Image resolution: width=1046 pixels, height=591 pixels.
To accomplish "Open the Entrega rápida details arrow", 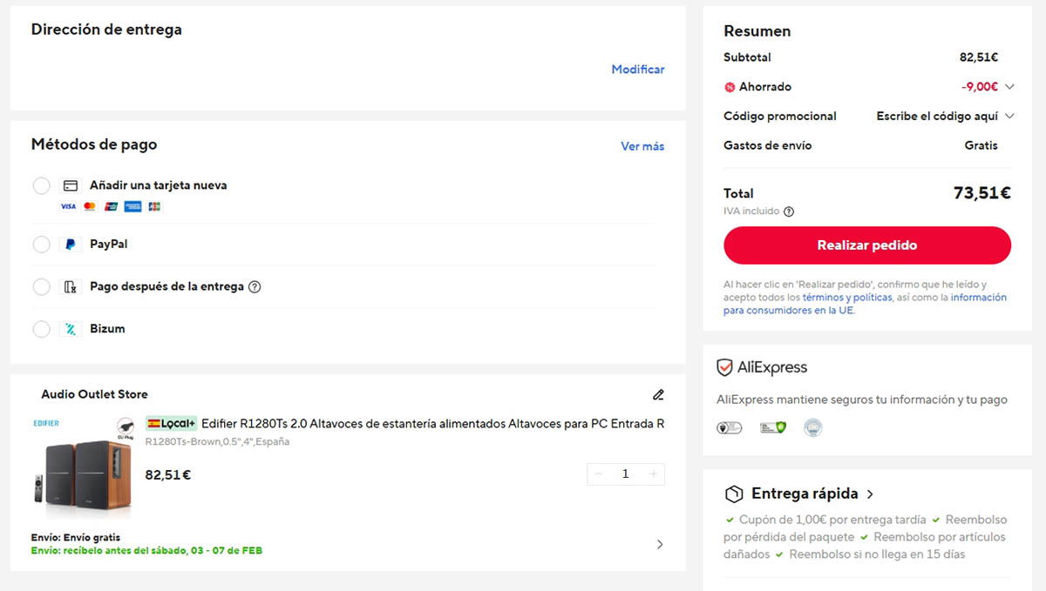I will point(870,494).
